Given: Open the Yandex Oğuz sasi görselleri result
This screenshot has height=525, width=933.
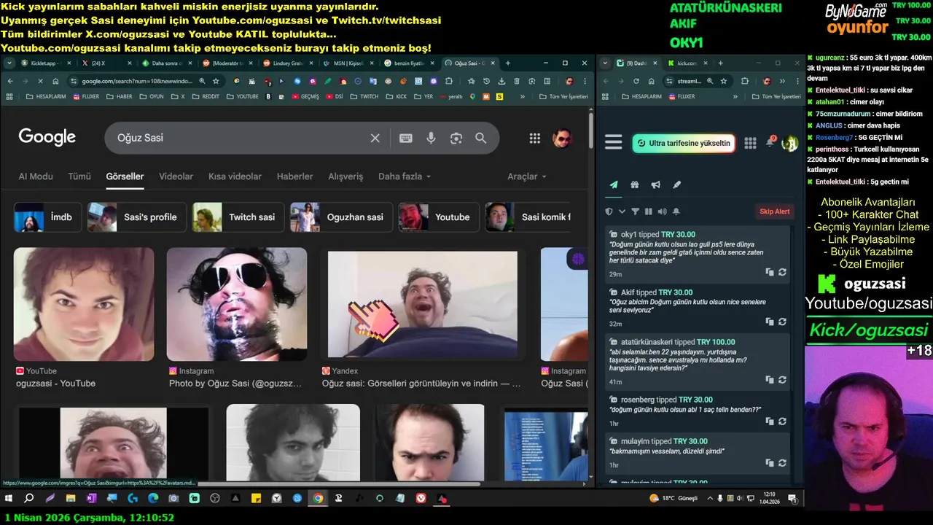Looking at the screenshot, I should click(421, 384).
